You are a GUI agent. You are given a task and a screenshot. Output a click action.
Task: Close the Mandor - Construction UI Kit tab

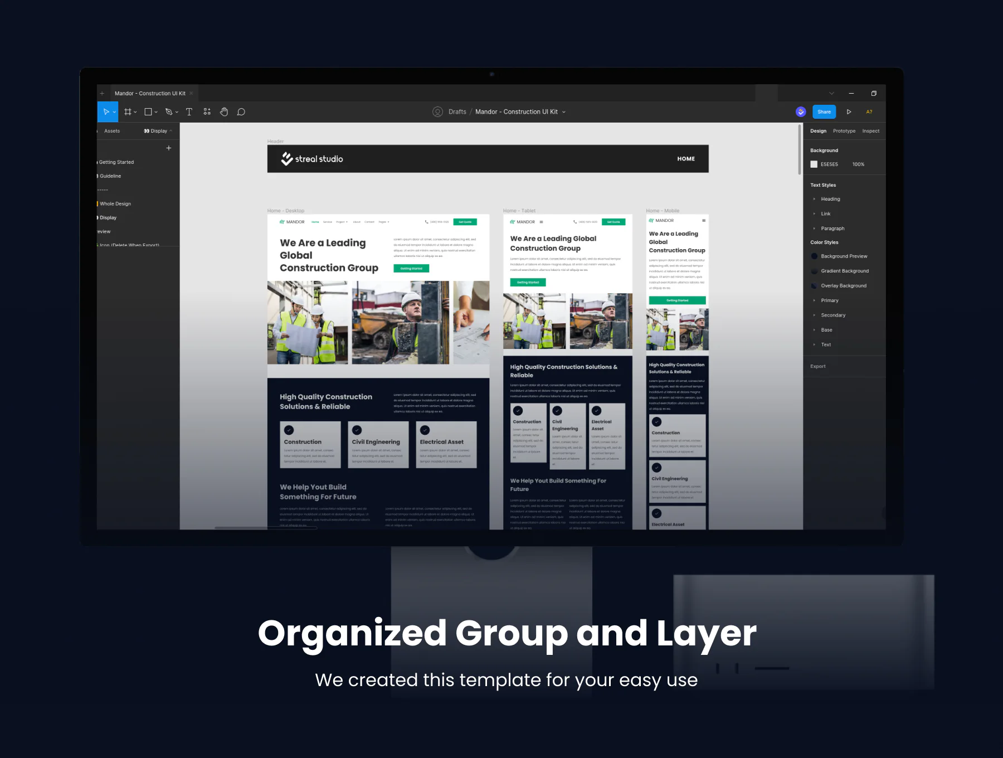coord(191,94)
